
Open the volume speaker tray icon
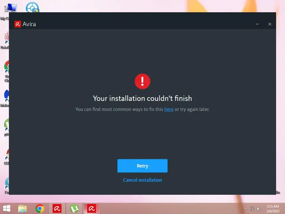coord(259,208)
